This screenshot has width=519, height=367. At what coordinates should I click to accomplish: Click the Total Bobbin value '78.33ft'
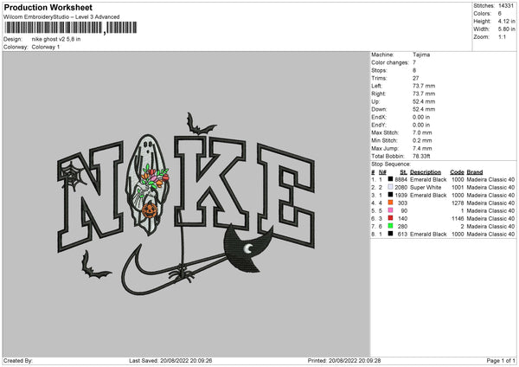[x=421, y=157]
